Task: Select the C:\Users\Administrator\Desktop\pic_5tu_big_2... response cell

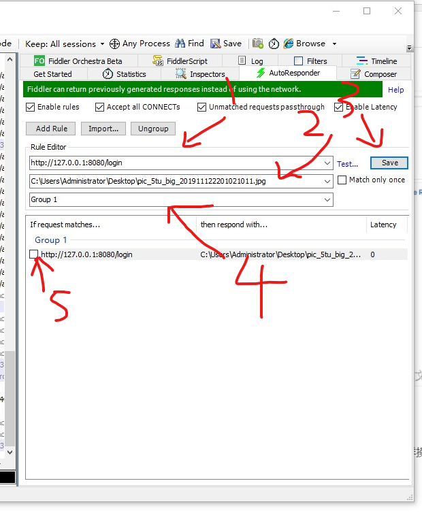Action: pyautogui.click(x=280, y=254)
